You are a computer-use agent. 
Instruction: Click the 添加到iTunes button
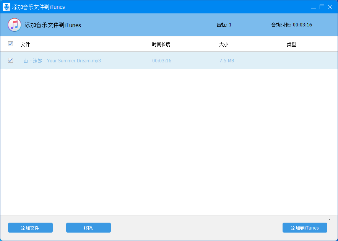coord(305,228)
